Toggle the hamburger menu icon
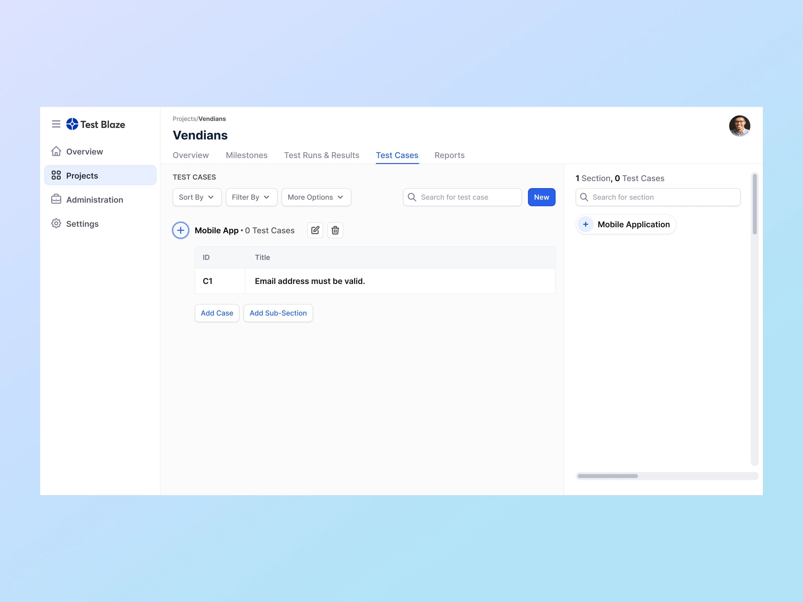This screenshot has width=803, height=602. pyautogui.click(x=56, y=124)
